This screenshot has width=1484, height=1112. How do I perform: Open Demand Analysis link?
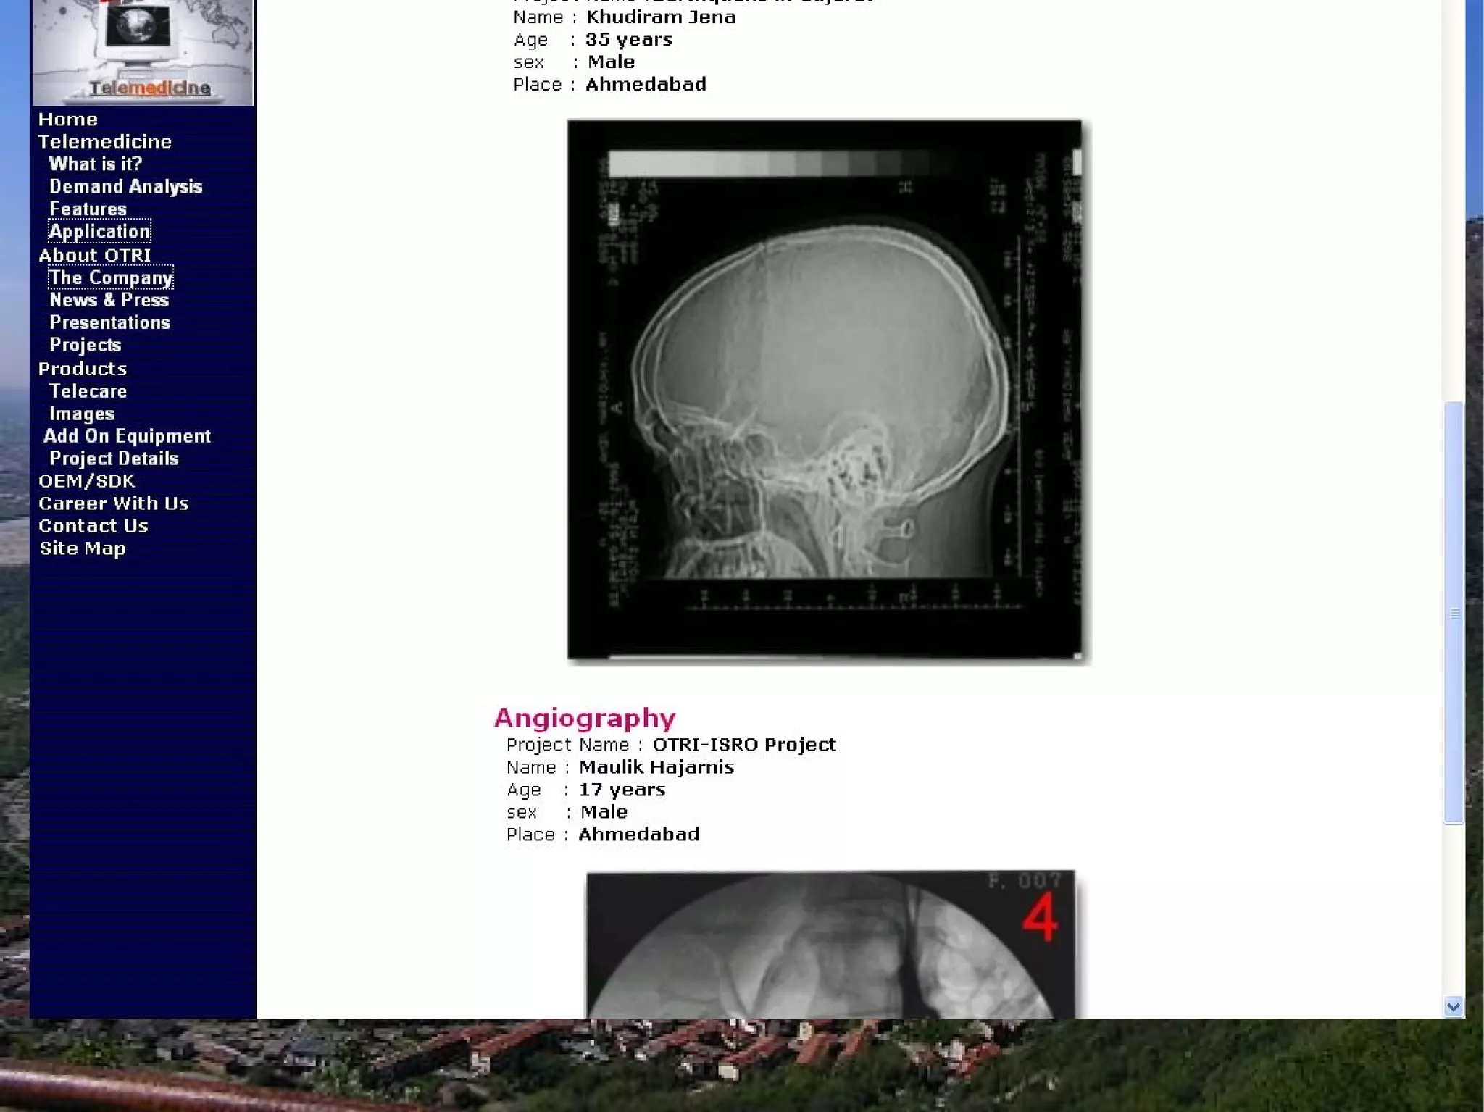coord(125,187)
